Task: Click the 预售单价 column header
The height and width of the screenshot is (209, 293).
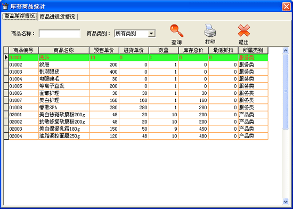Action: (x=104, y=50)
